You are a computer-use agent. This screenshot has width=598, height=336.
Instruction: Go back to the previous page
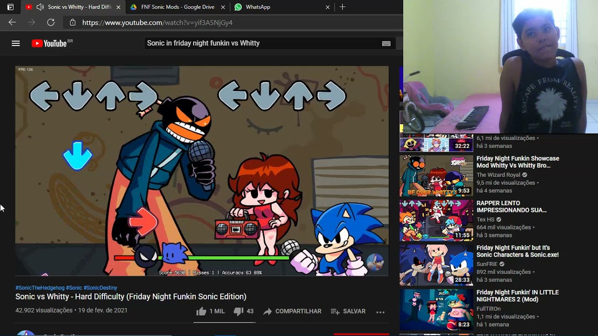pos(12,22)
